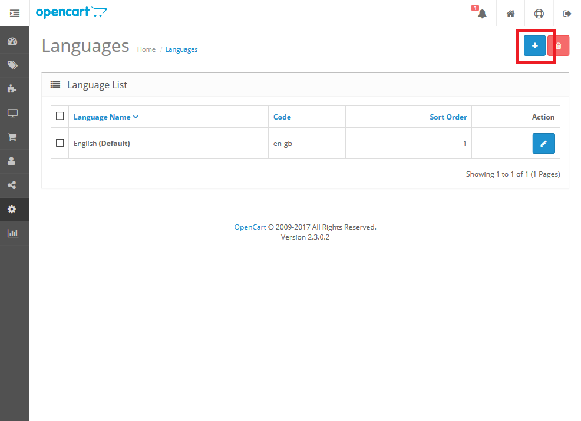Add a new language with plus button
The height and width of the screenshot is (421, 581).
coord(534,45)
